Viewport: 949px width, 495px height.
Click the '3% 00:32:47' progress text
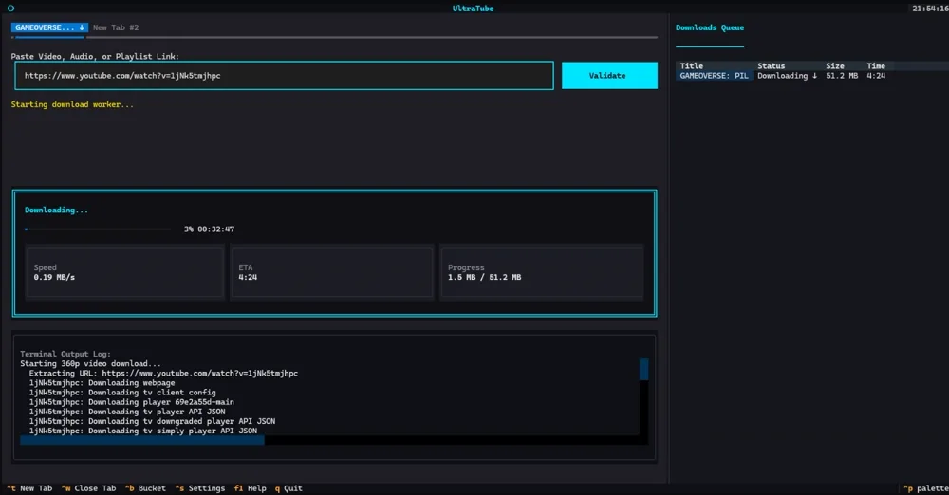pos(209,229)
